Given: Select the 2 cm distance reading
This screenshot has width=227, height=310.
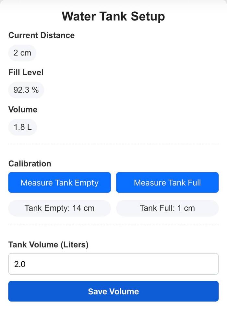Looking at the screenshot, I should tap(22, 53).
